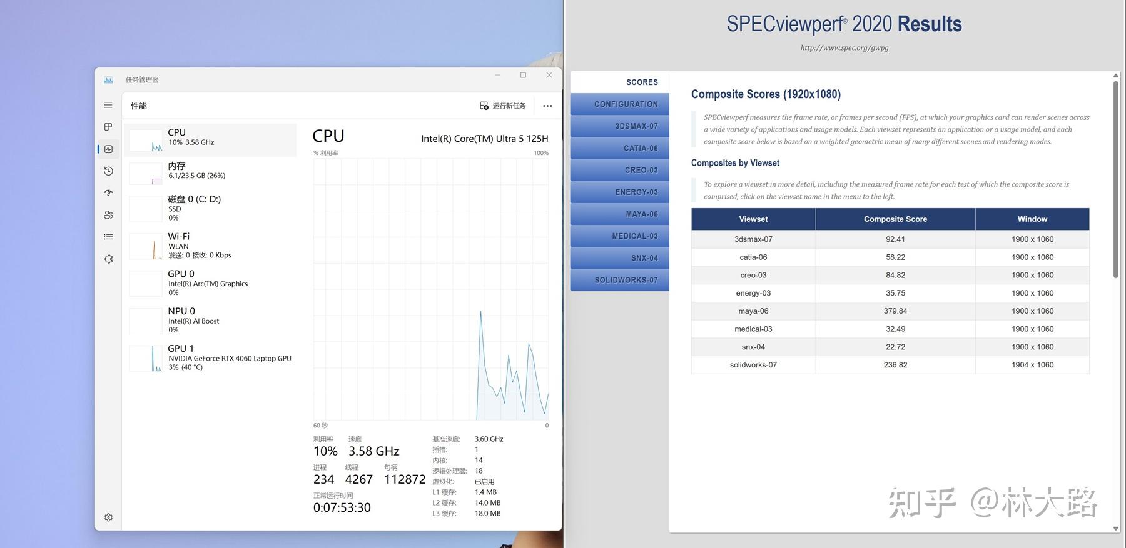Click the 0:07:53:30 uptime value
Screen dimensions: 1126x548
pyautogui.click(x=342, y=507)
